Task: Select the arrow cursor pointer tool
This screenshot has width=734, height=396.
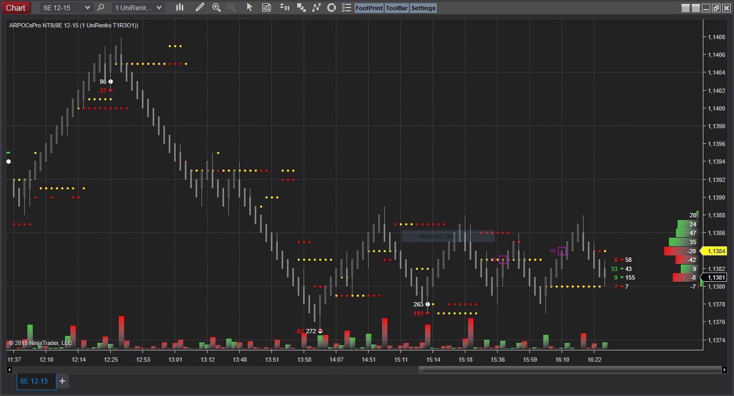Action: pos(249,8)
